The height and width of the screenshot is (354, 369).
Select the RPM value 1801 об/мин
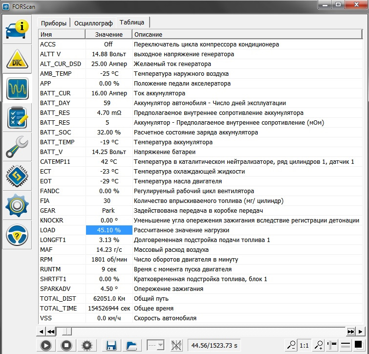point(109,259)
